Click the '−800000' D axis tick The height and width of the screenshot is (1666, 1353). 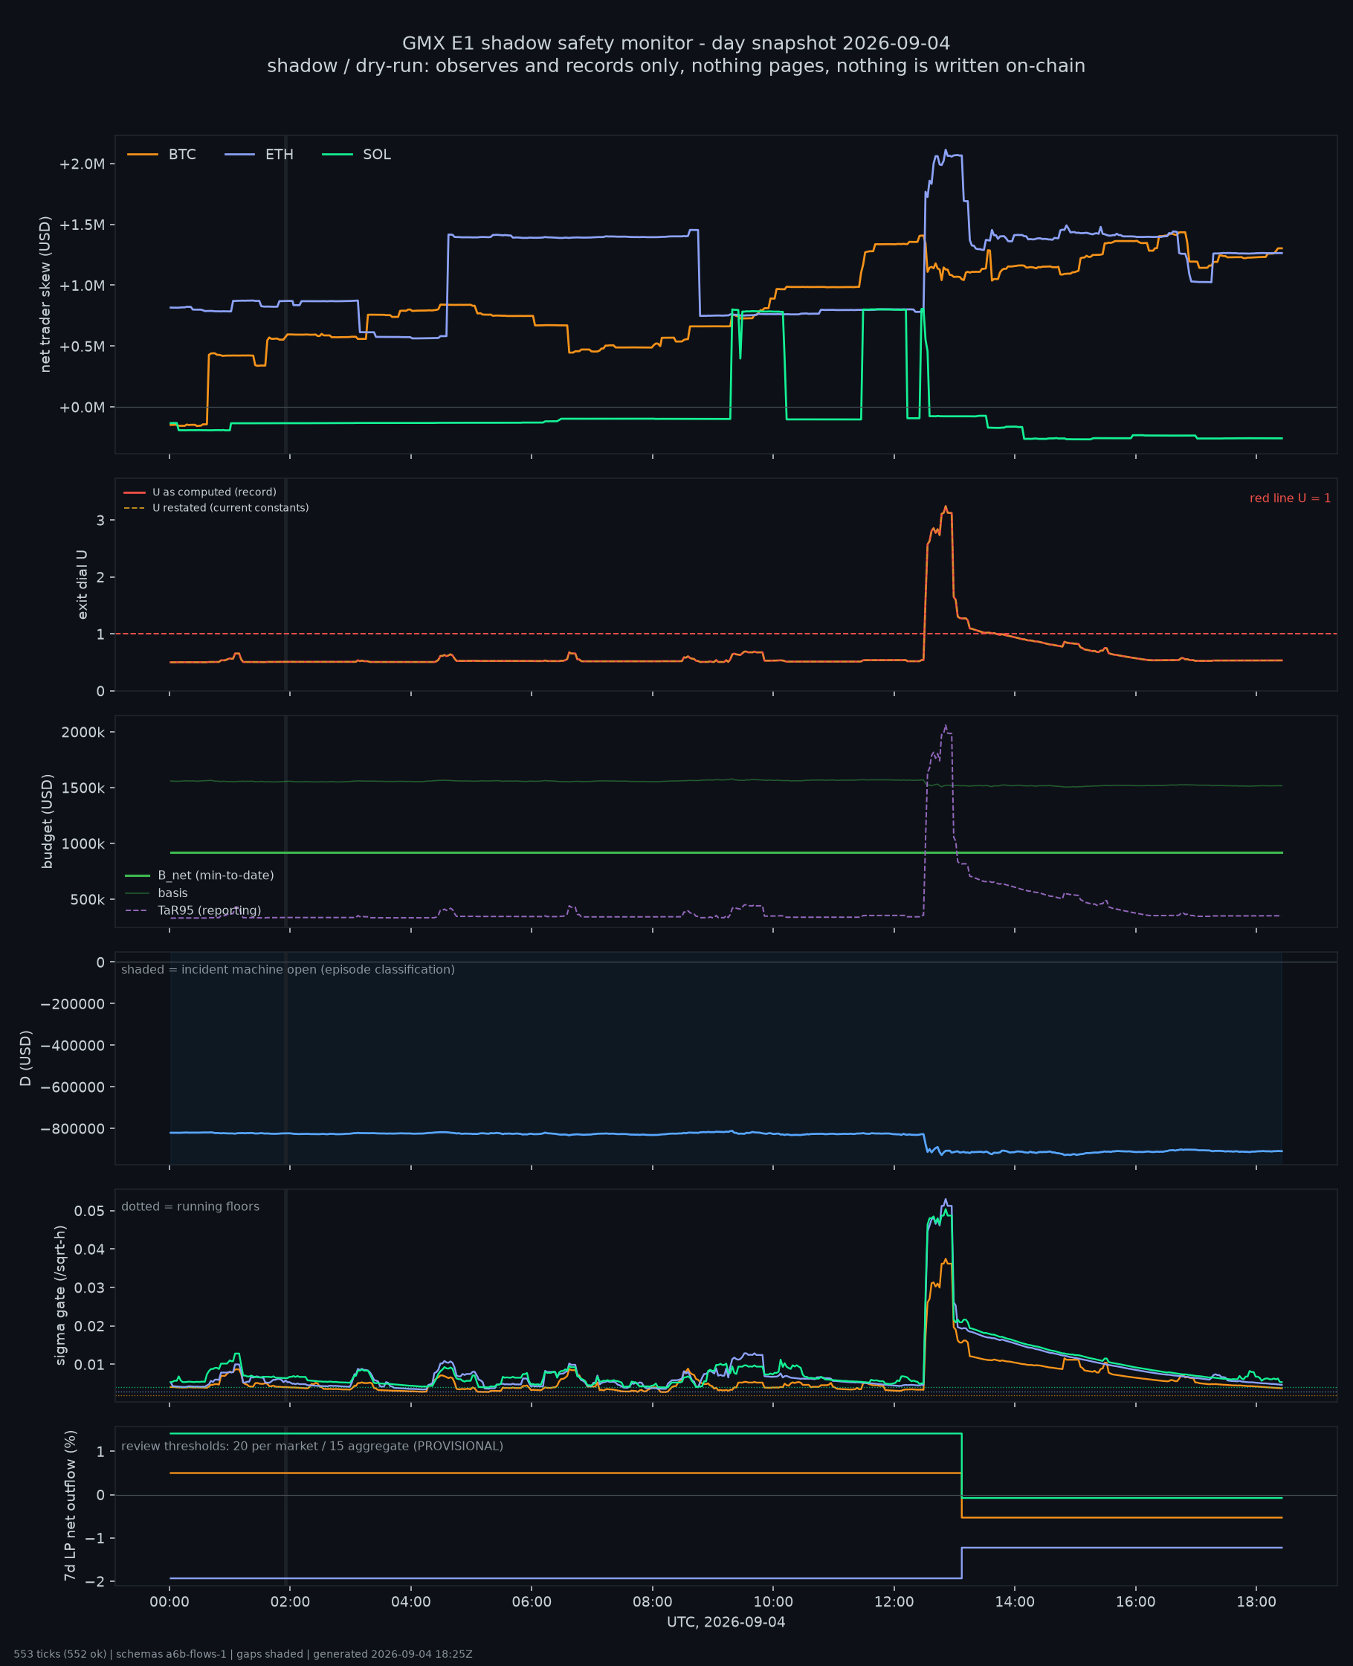[74, 1129]
